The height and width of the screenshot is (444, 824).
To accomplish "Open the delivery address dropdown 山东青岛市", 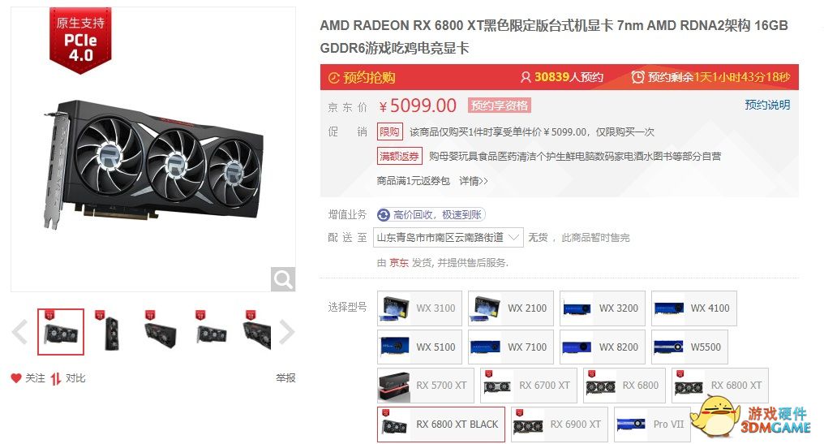I will [x=448, y=238].
